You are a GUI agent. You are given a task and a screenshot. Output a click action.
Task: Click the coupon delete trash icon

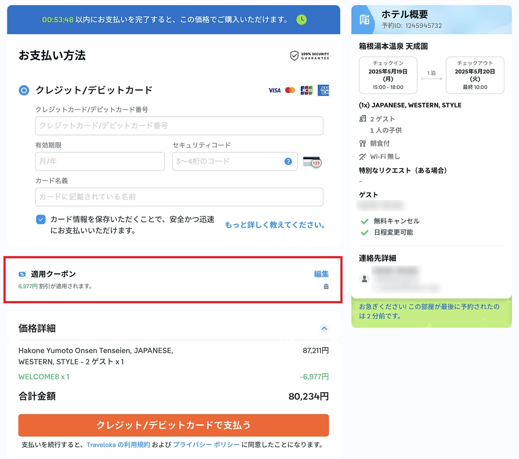pos(326,286)
